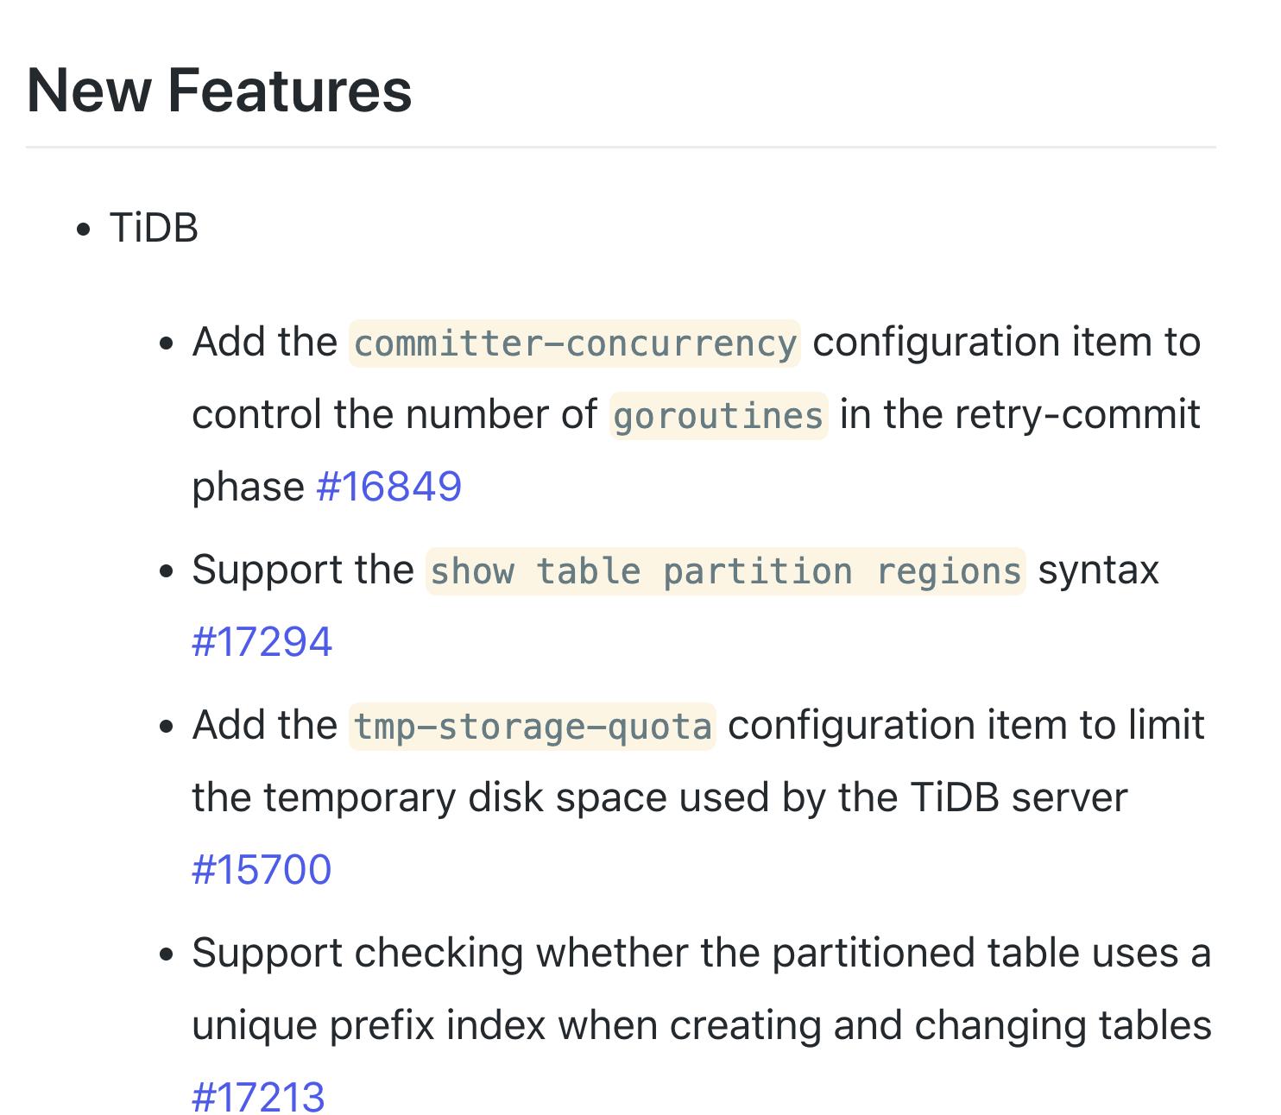This screenshot has width=1281, height=1115.
Task: Select the TiDB list item
Action: pyautogui.click(x=154, y=229)
